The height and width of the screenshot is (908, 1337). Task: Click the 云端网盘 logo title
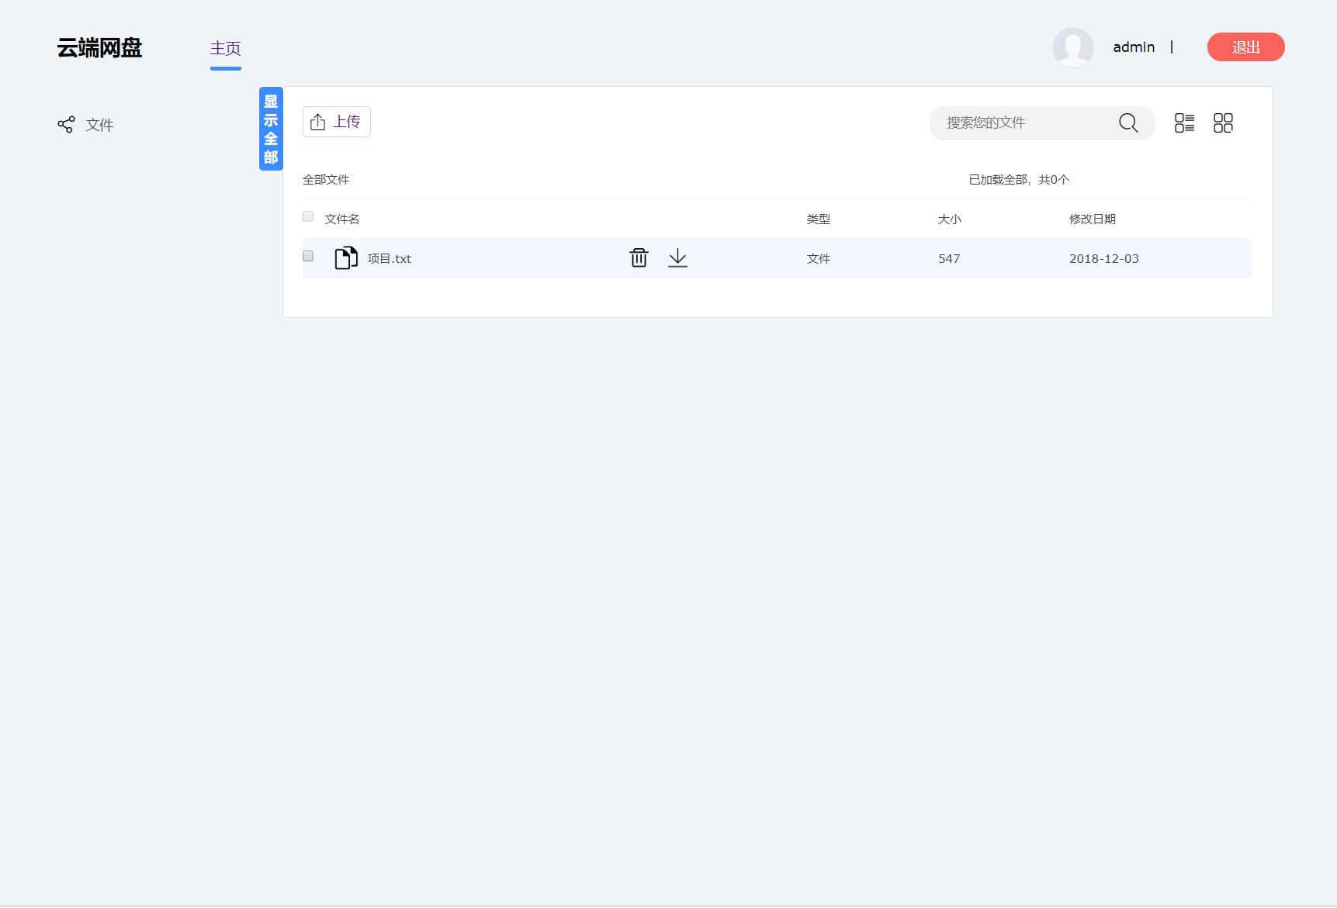point(99,48)
